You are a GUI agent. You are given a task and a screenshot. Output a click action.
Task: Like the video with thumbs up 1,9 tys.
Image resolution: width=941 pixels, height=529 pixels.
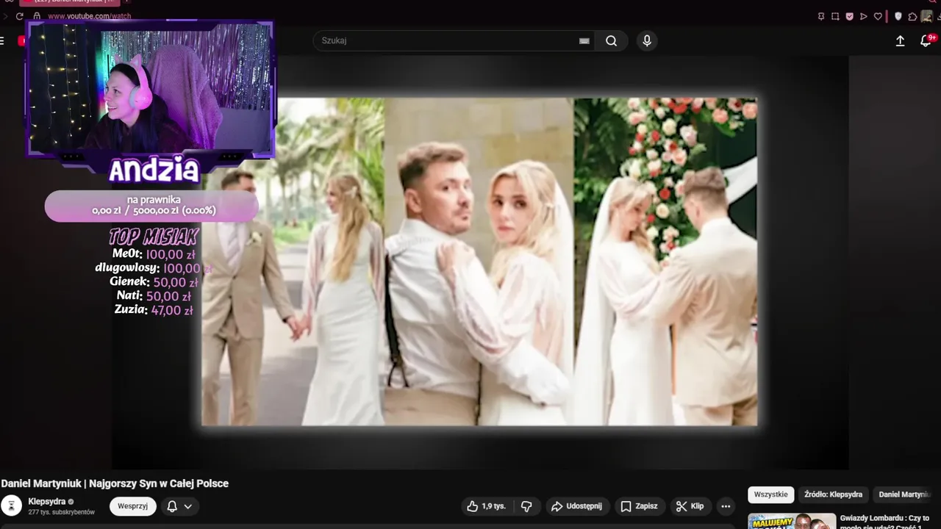[486, 506]
